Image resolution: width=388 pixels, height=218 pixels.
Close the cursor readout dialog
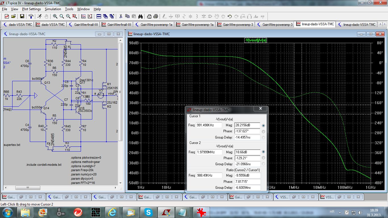coord(260,108)
